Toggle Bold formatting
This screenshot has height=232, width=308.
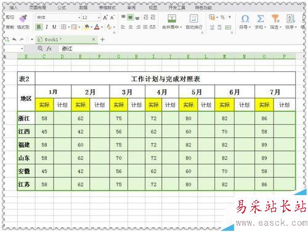click(39, 27)
